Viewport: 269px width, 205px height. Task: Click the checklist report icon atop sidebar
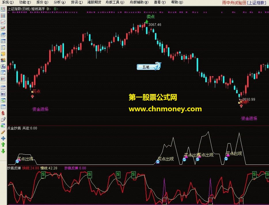tap(3, 9)
